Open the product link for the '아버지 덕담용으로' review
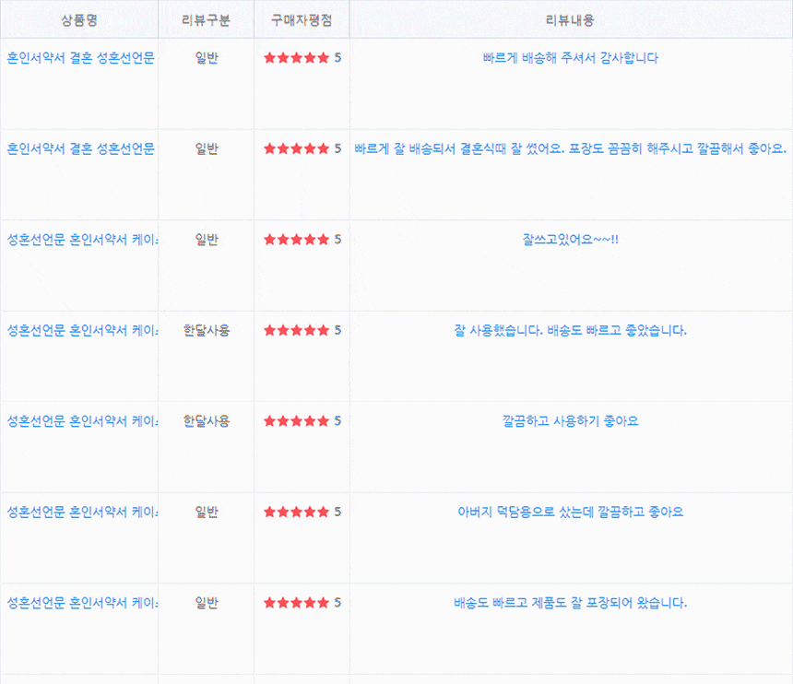793x684 pixels. pos(81,512)
